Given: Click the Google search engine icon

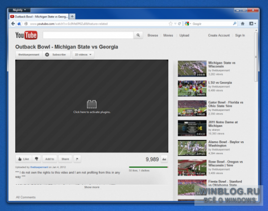Looking at the screenshot, I should [x=187, y=24].
